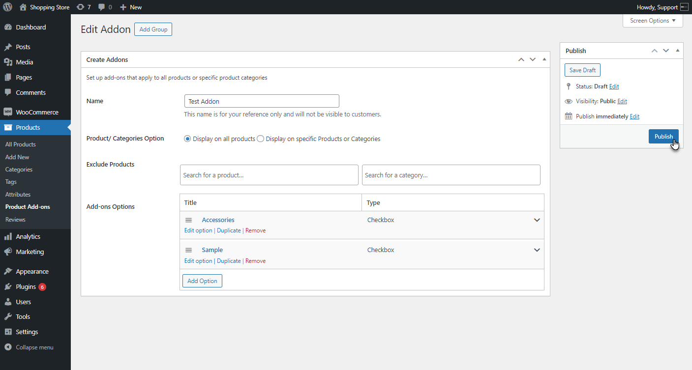Move Create Addons panel down
The image size is (692, 370).
pos(533,59)
